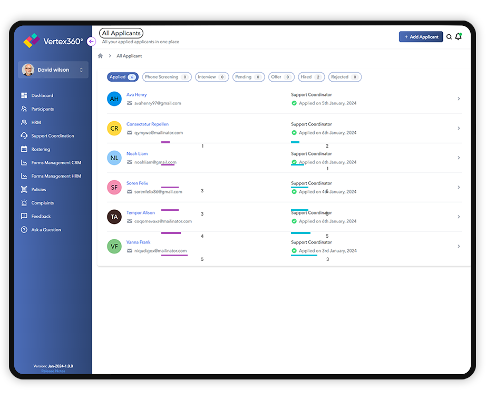The height and width of the screenshot is (399, 486).
Task: Click the Add Applicant button
Action: (x=421, y=37)
